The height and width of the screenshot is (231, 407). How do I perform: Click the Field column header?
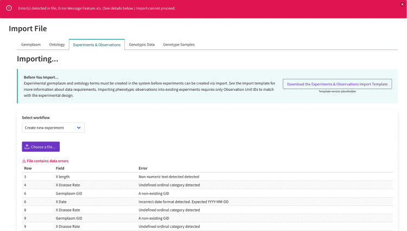(60, 168)
